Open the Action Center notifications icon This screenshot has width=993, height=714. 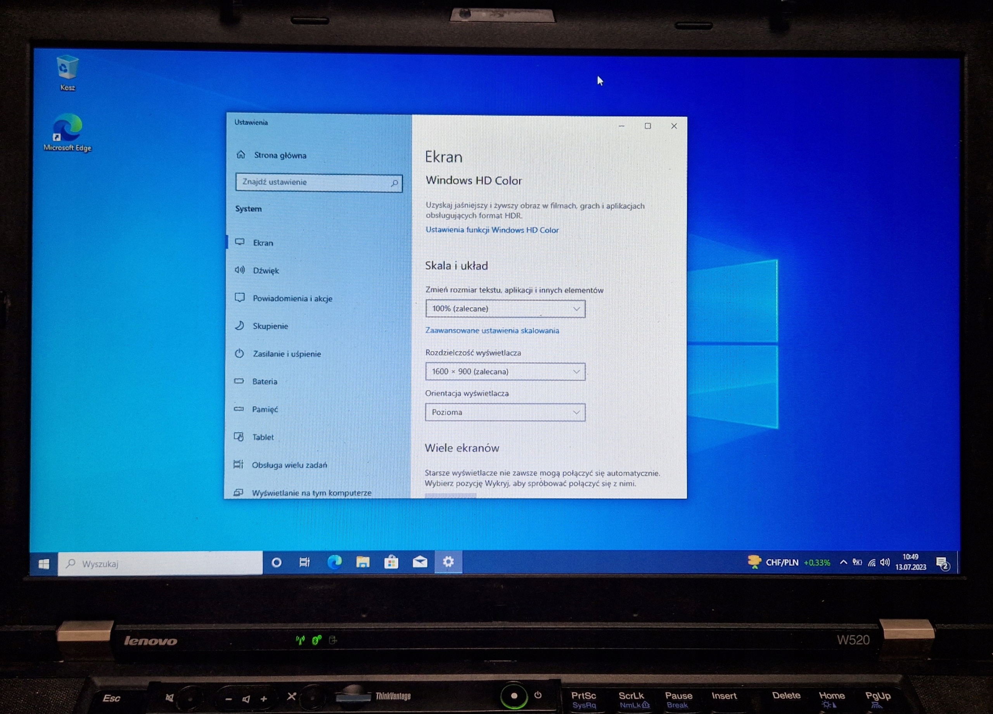tap(942, 564)
